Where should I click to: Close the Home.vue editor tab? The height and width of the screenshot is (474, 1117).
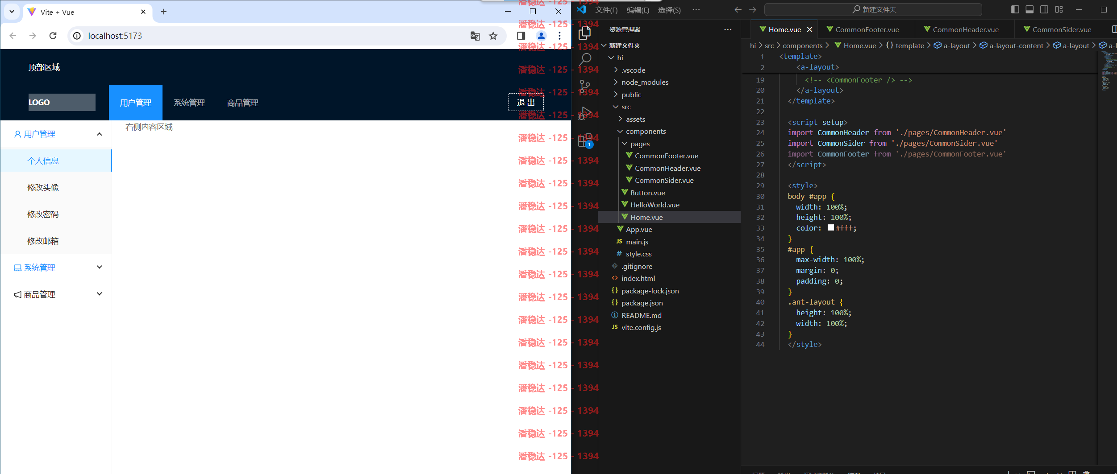click(x=809, y=29)
